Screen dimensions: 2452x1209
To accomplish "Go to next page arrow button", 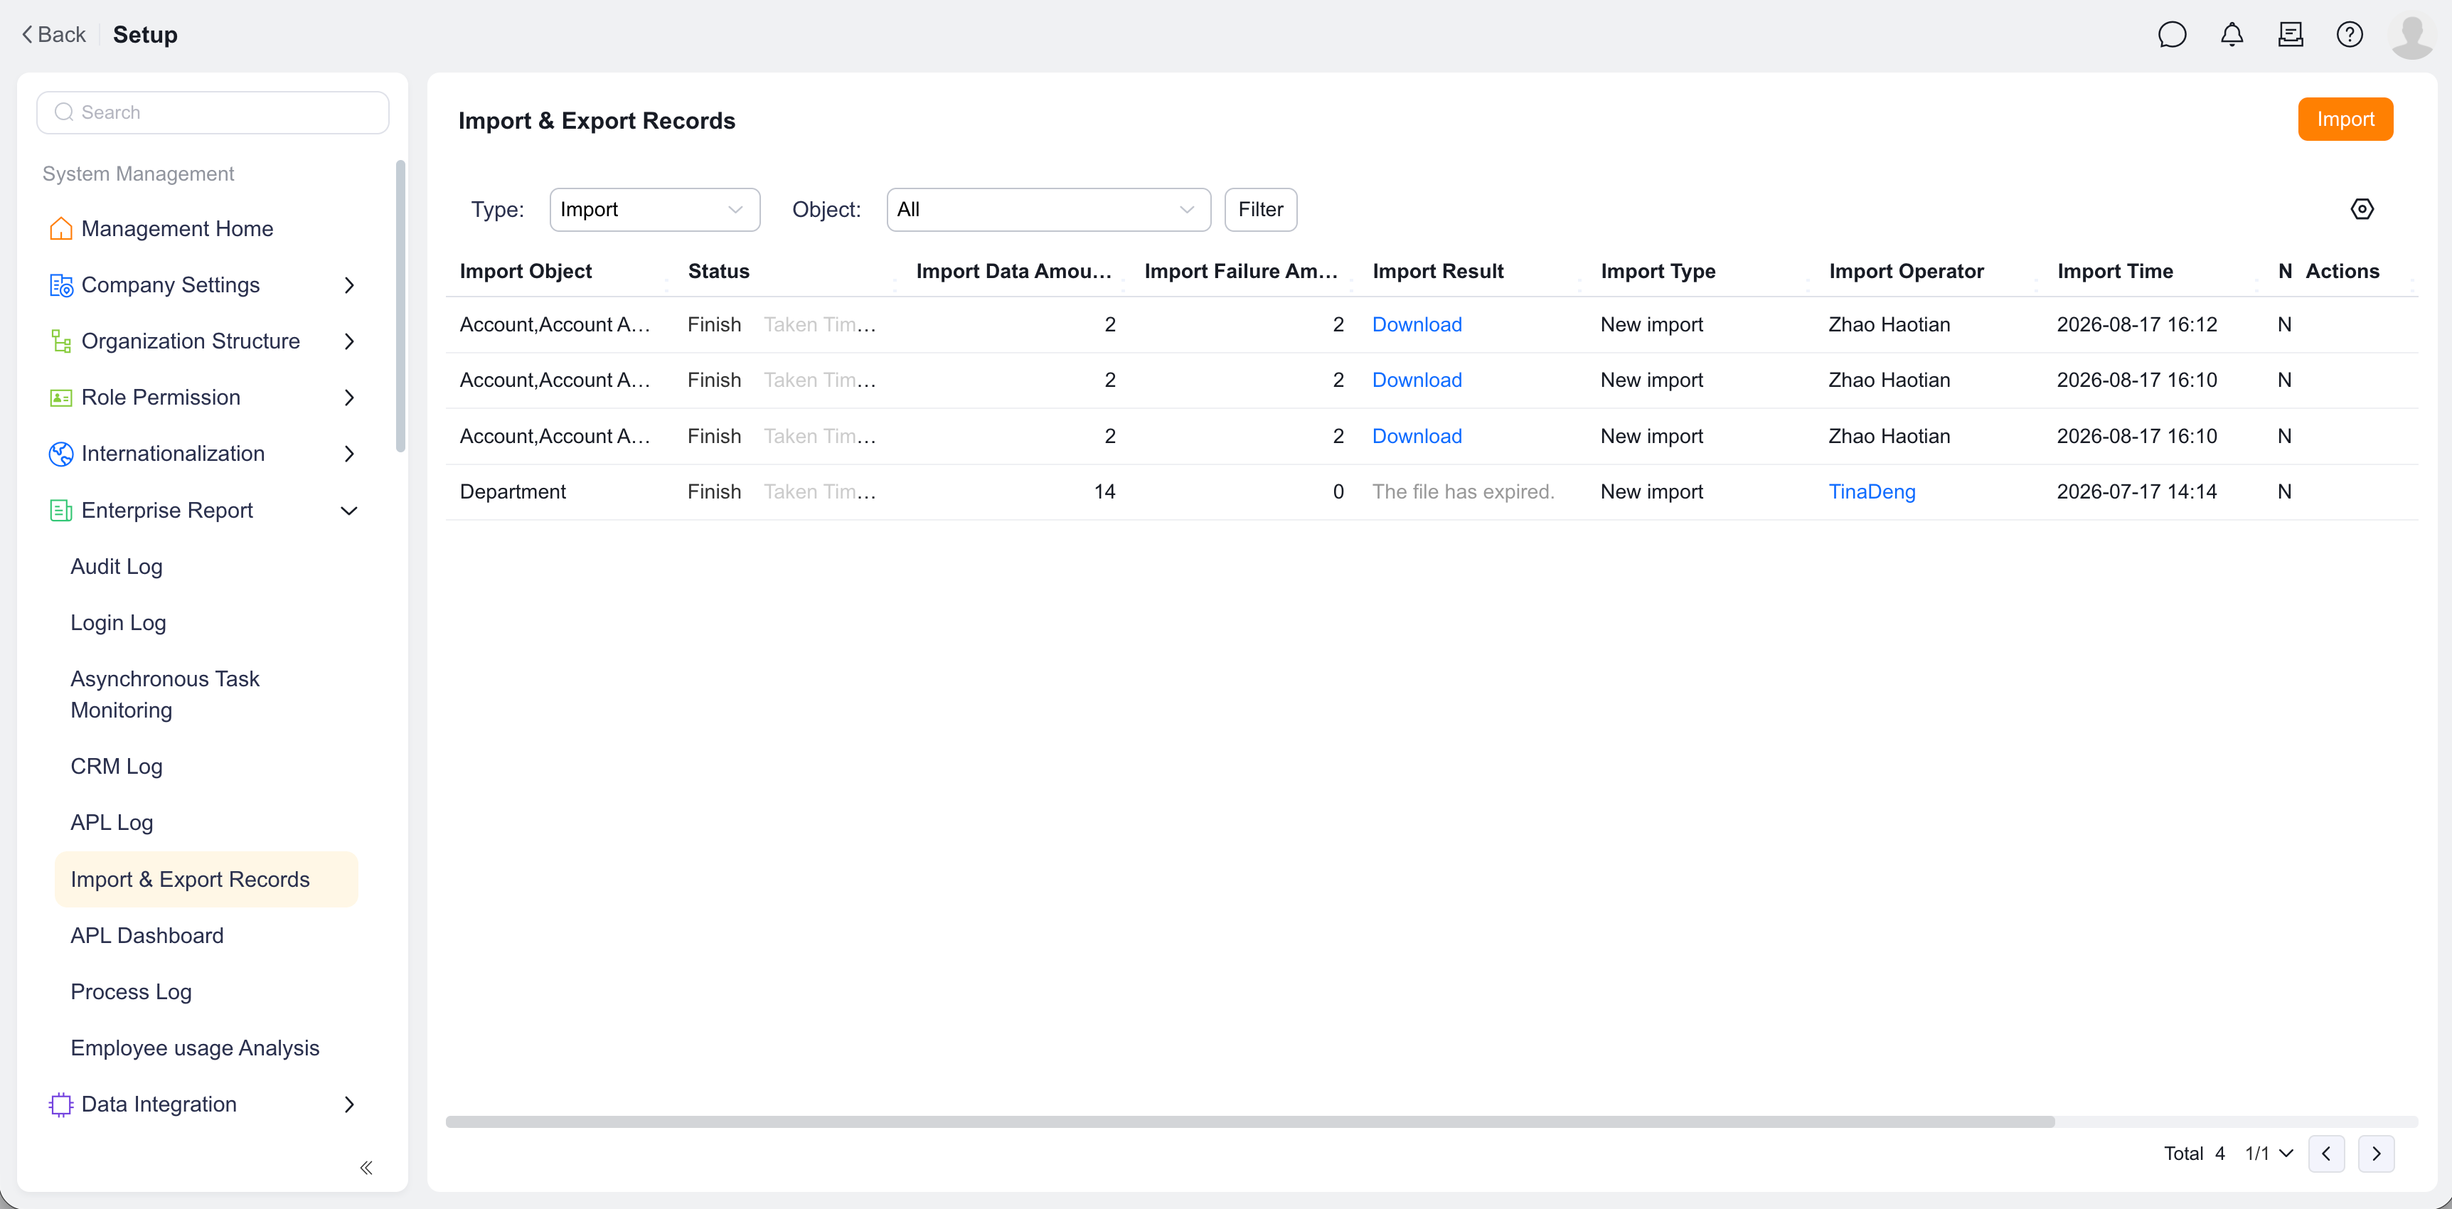I will pyautogui.click(x=2376, y=1153).
